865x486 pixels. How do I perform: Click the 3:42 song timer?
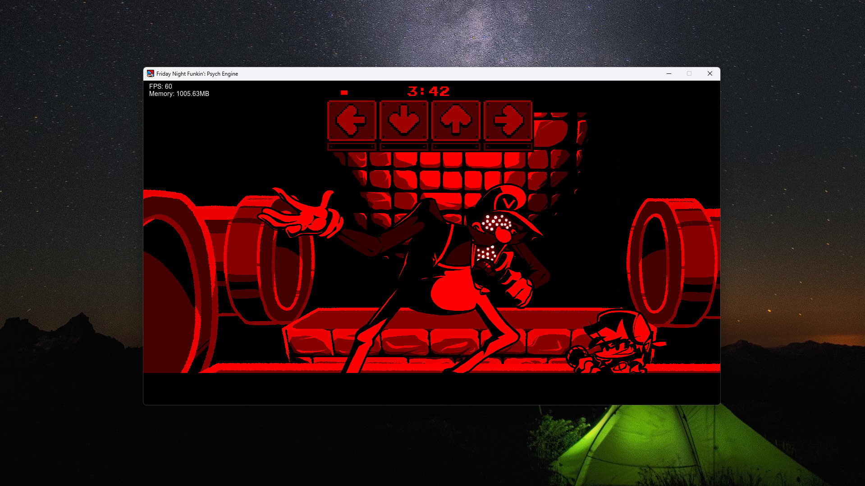tap(429, 91)
